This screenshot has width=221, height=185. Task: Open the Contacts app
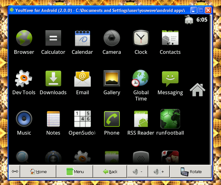(170, 38)
